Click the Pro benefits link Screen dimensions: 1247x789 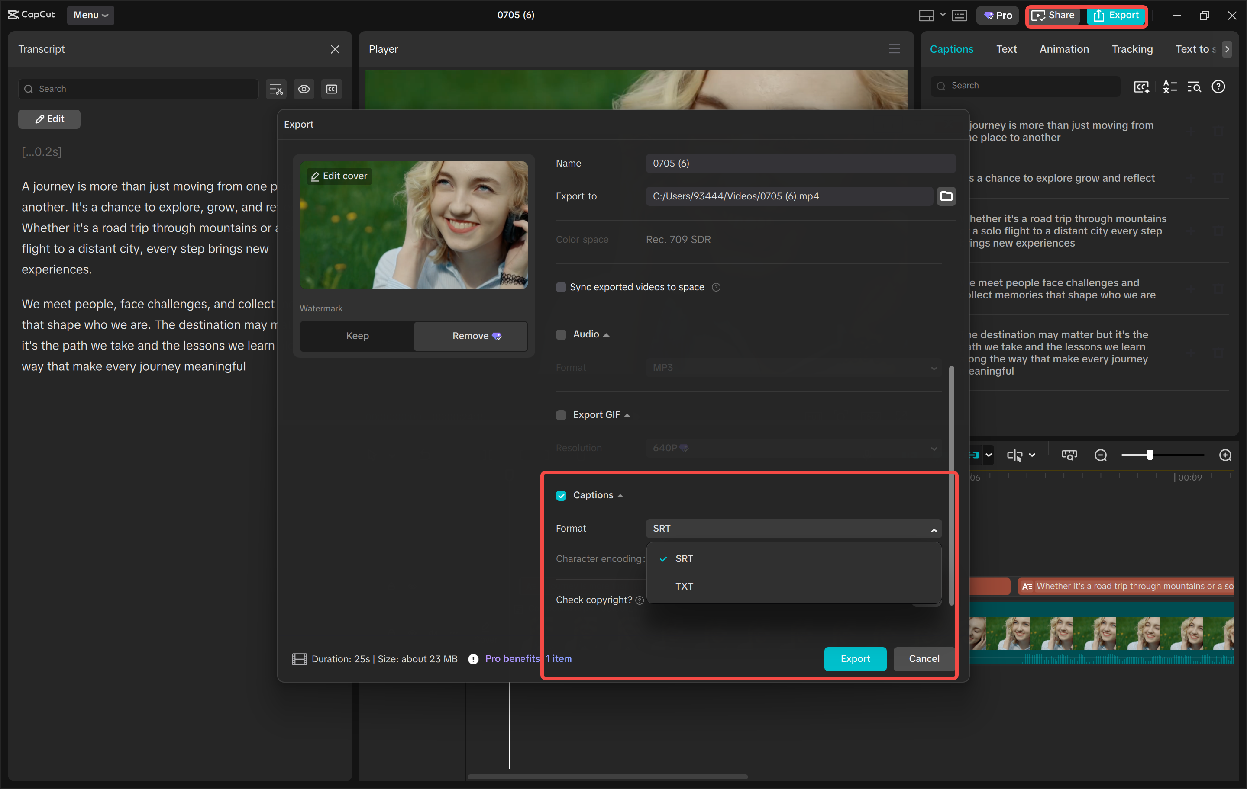tap(512, 659)
